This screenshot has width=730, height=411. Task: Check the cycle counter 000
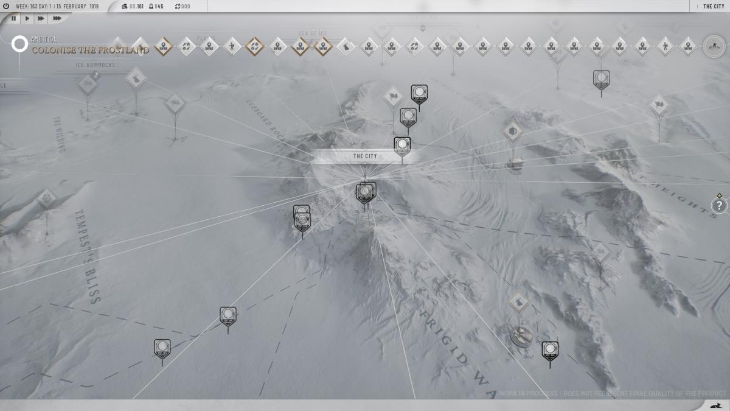point(182,7)
